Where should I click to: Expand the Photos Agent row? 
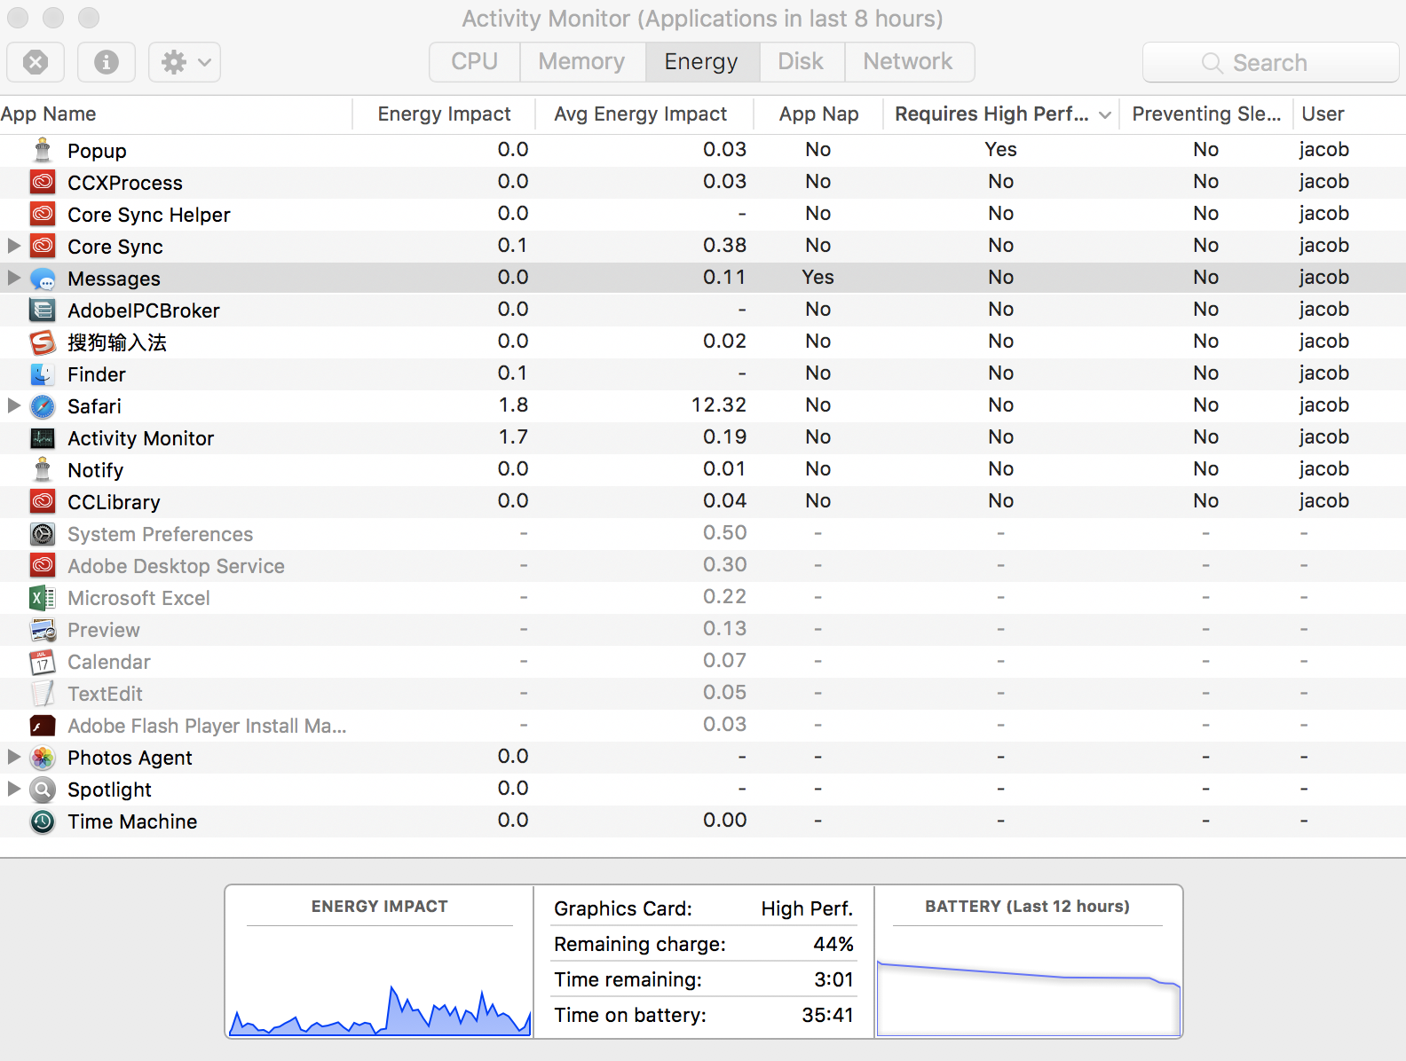click(x=13, y=757)
